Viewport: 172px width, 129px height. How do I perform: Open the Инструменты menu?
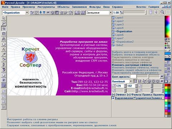tap(46, 7)
